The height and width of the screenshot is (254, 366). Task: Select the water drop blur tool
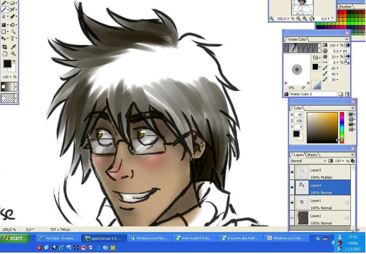[4, 16]
